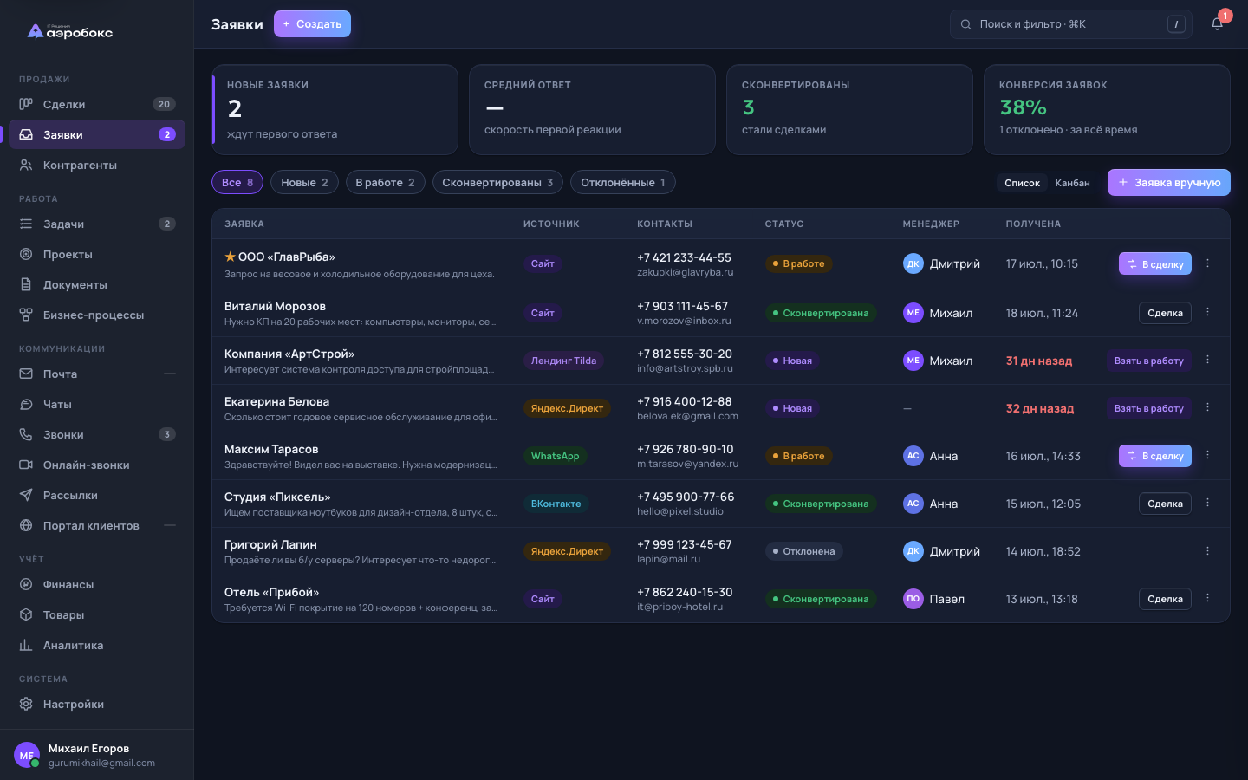Click В сделку for Максим Тарасов
The image size is (1248, 780).
coord(1154,456)
